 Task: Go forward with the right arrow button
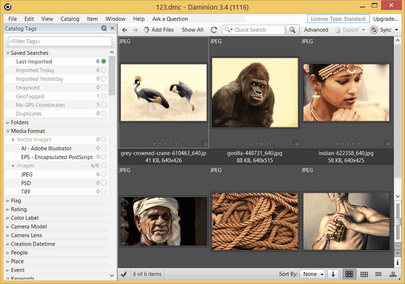pyautogui.click(x=135, y=30)
